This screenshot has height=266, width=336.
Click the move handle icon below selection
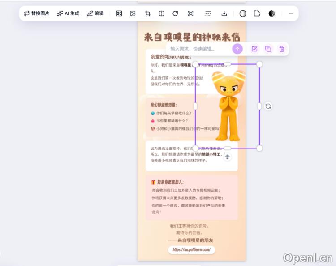pos(227,157)
